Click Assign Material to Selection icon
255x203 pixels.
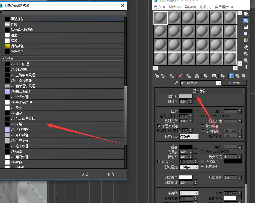coord(171,76)
